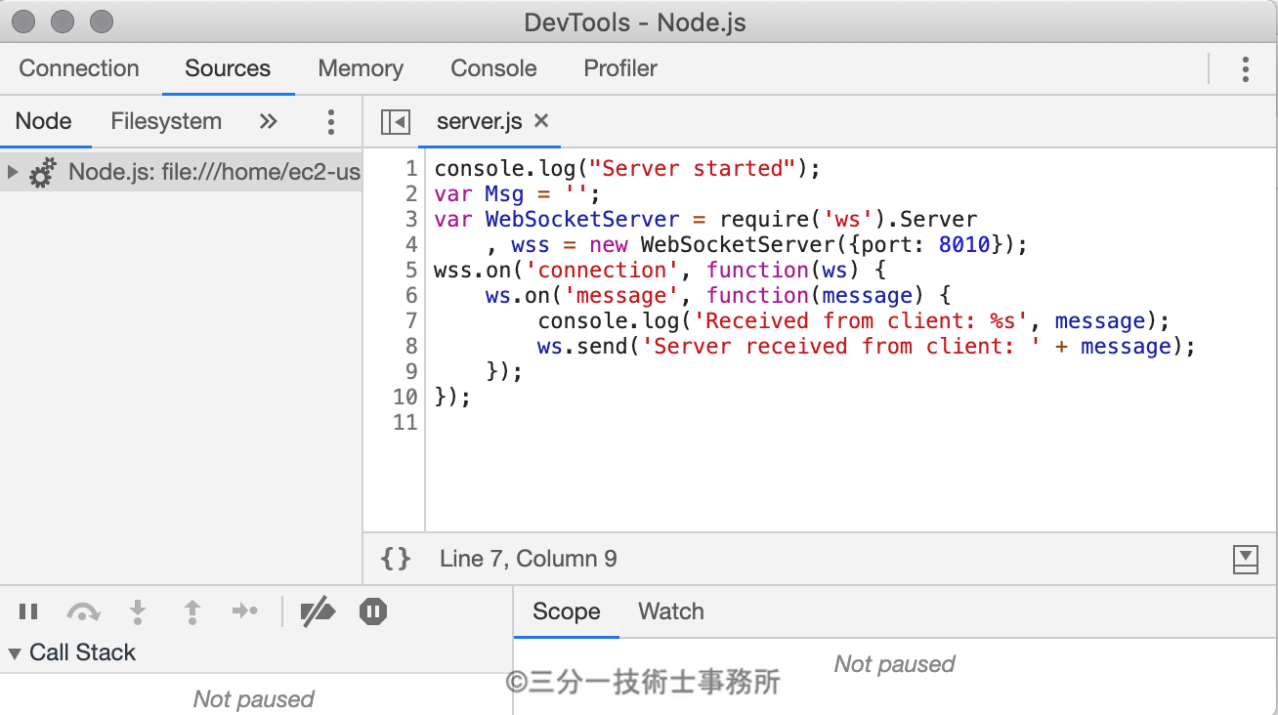Screen dimensions: 1278x715
Task: Click 'Msg' variable on line 2
Action: pos(504,193)
